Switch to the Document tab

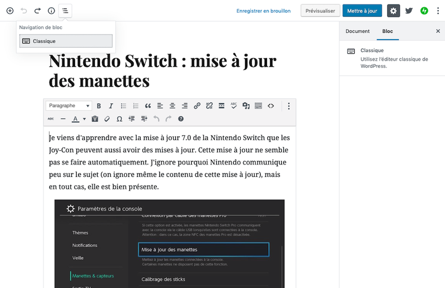[x=357, y=31]
